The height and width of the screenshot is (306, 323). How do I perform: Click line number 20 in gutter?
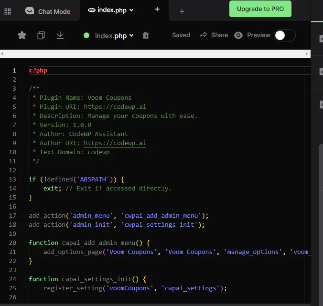[x=12, y=243]
